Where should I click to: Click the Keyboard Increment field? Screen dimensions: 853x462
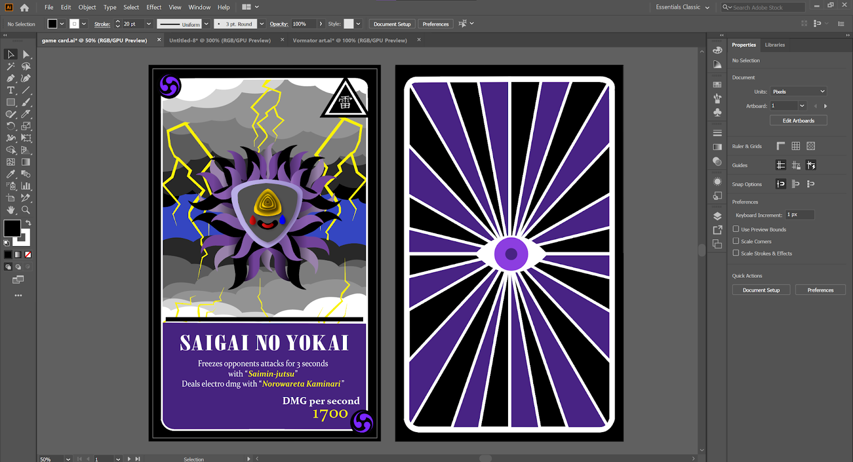click(x=800, y=215)
